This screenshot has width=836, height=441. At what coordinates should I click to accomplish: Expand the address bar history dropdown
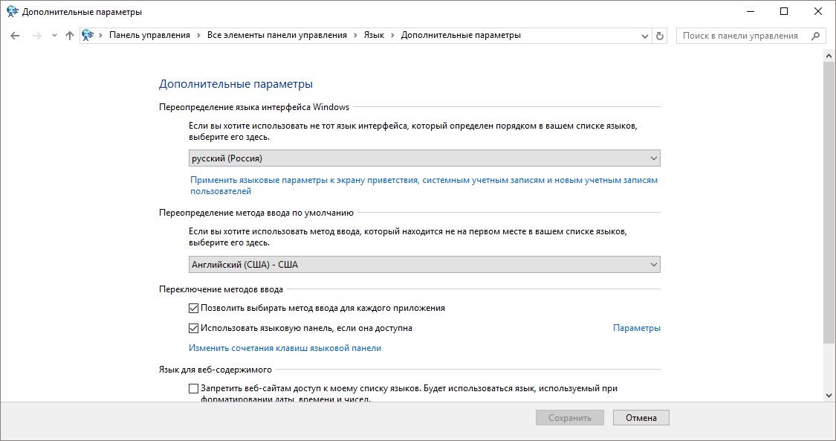click(x=644, y=36)
